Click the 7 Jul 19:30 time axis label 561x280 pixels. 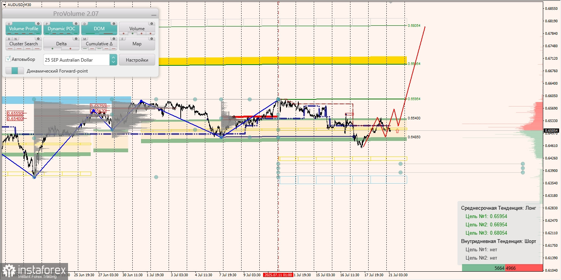228,275
